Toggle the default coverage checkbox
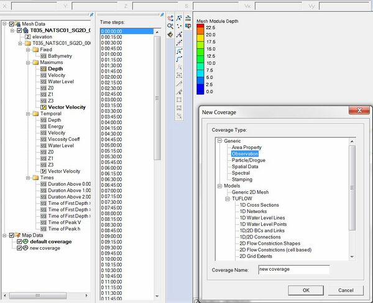Image resolution: width=373 pixels, height=303 pixels. click(19, 242)
